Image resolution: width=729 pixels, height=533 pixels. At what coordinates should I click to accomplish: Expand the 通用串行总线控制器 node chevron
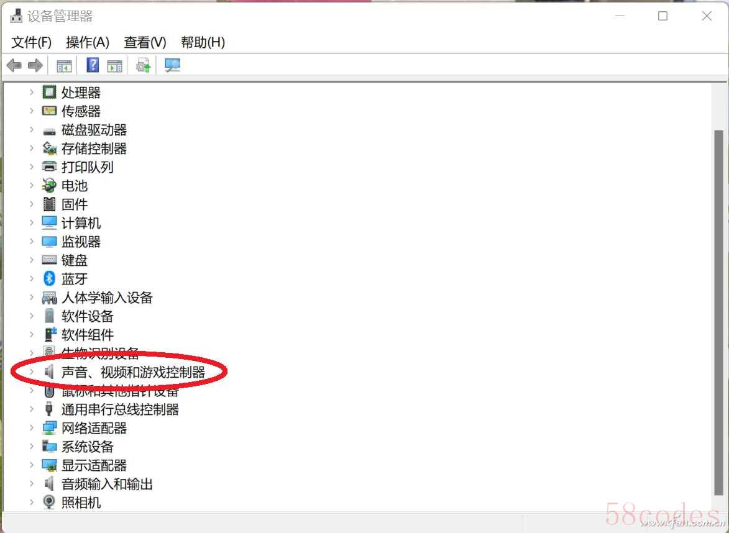coord(31,409)
